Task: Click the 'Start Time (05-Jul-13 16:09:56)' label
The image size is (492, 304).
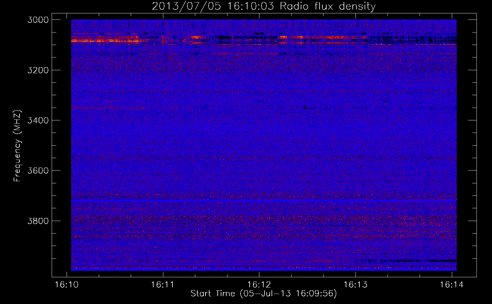Action: coord(264,294)
